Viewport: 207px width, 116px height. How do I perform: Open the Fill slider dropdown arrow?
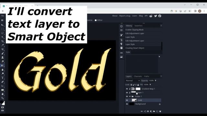[x=150, y=85]
